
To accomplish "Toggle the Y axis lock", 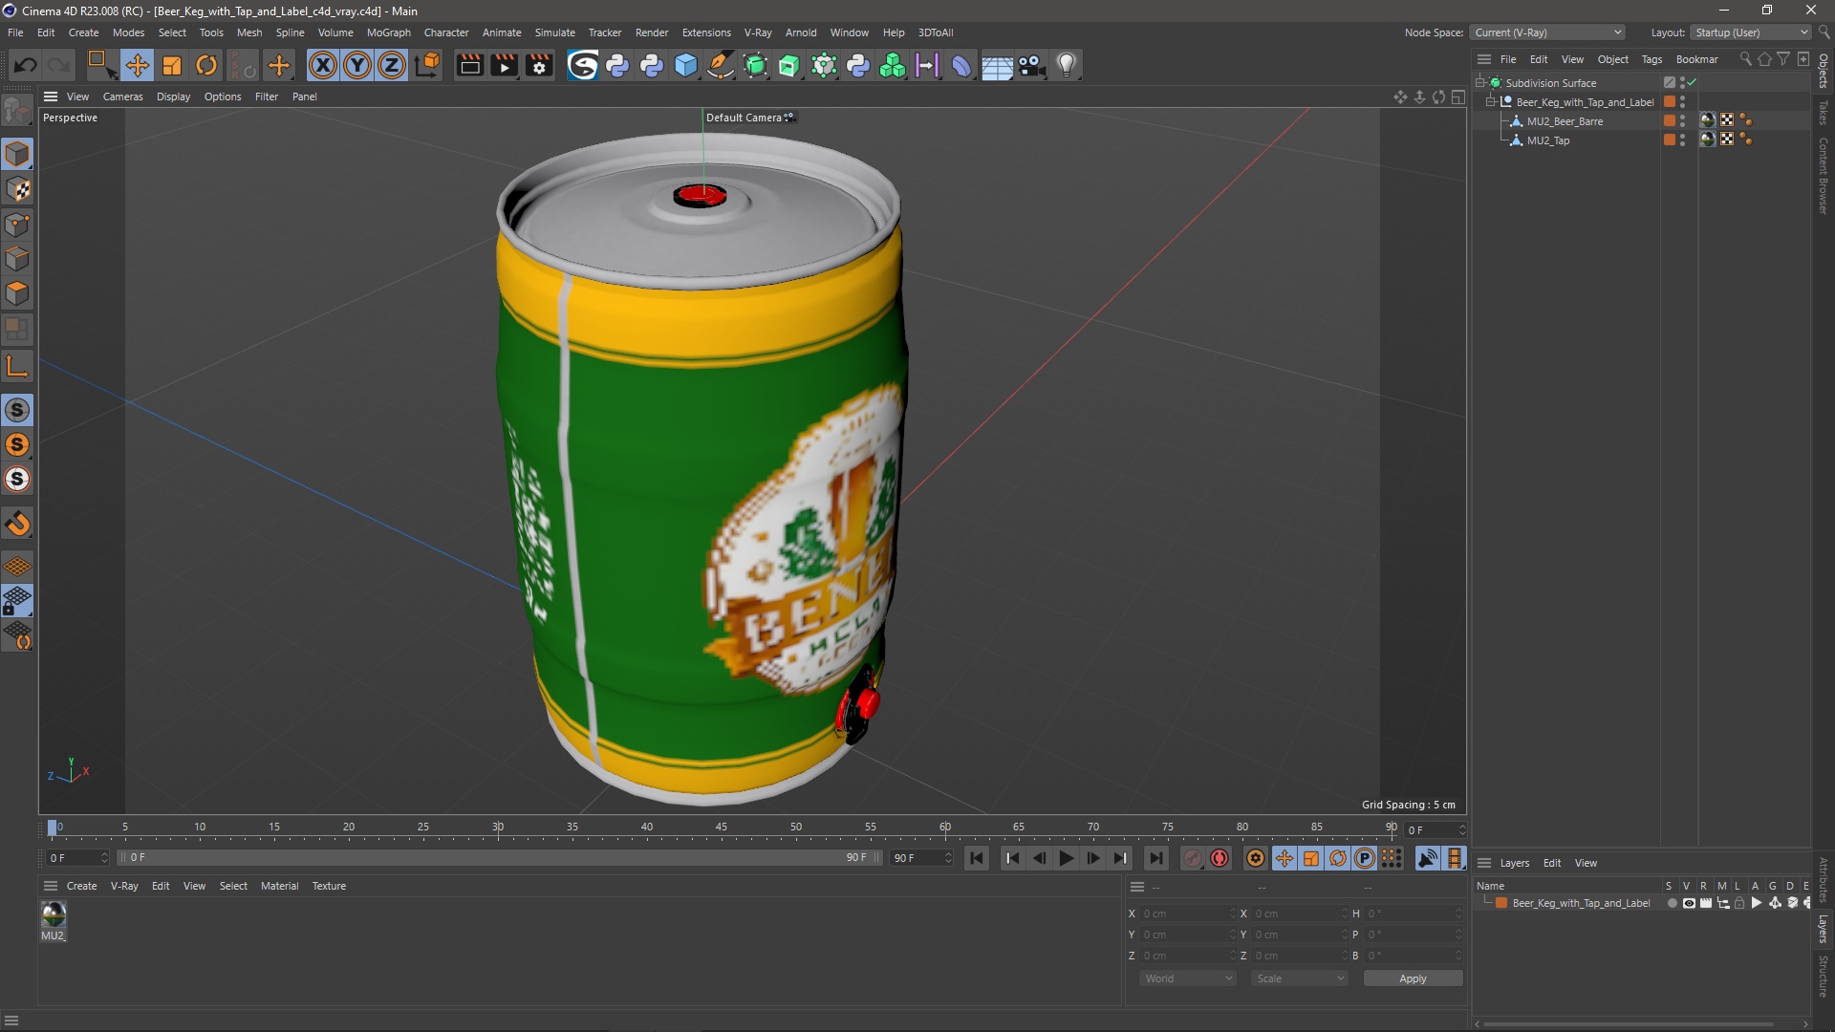I will point(357,65).
